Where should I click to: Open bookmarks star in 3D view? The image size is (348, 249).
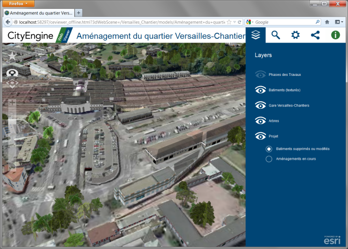[12, 56]
